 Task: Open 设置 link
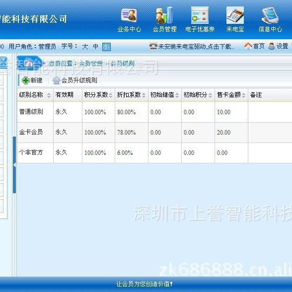pos(282,46)
